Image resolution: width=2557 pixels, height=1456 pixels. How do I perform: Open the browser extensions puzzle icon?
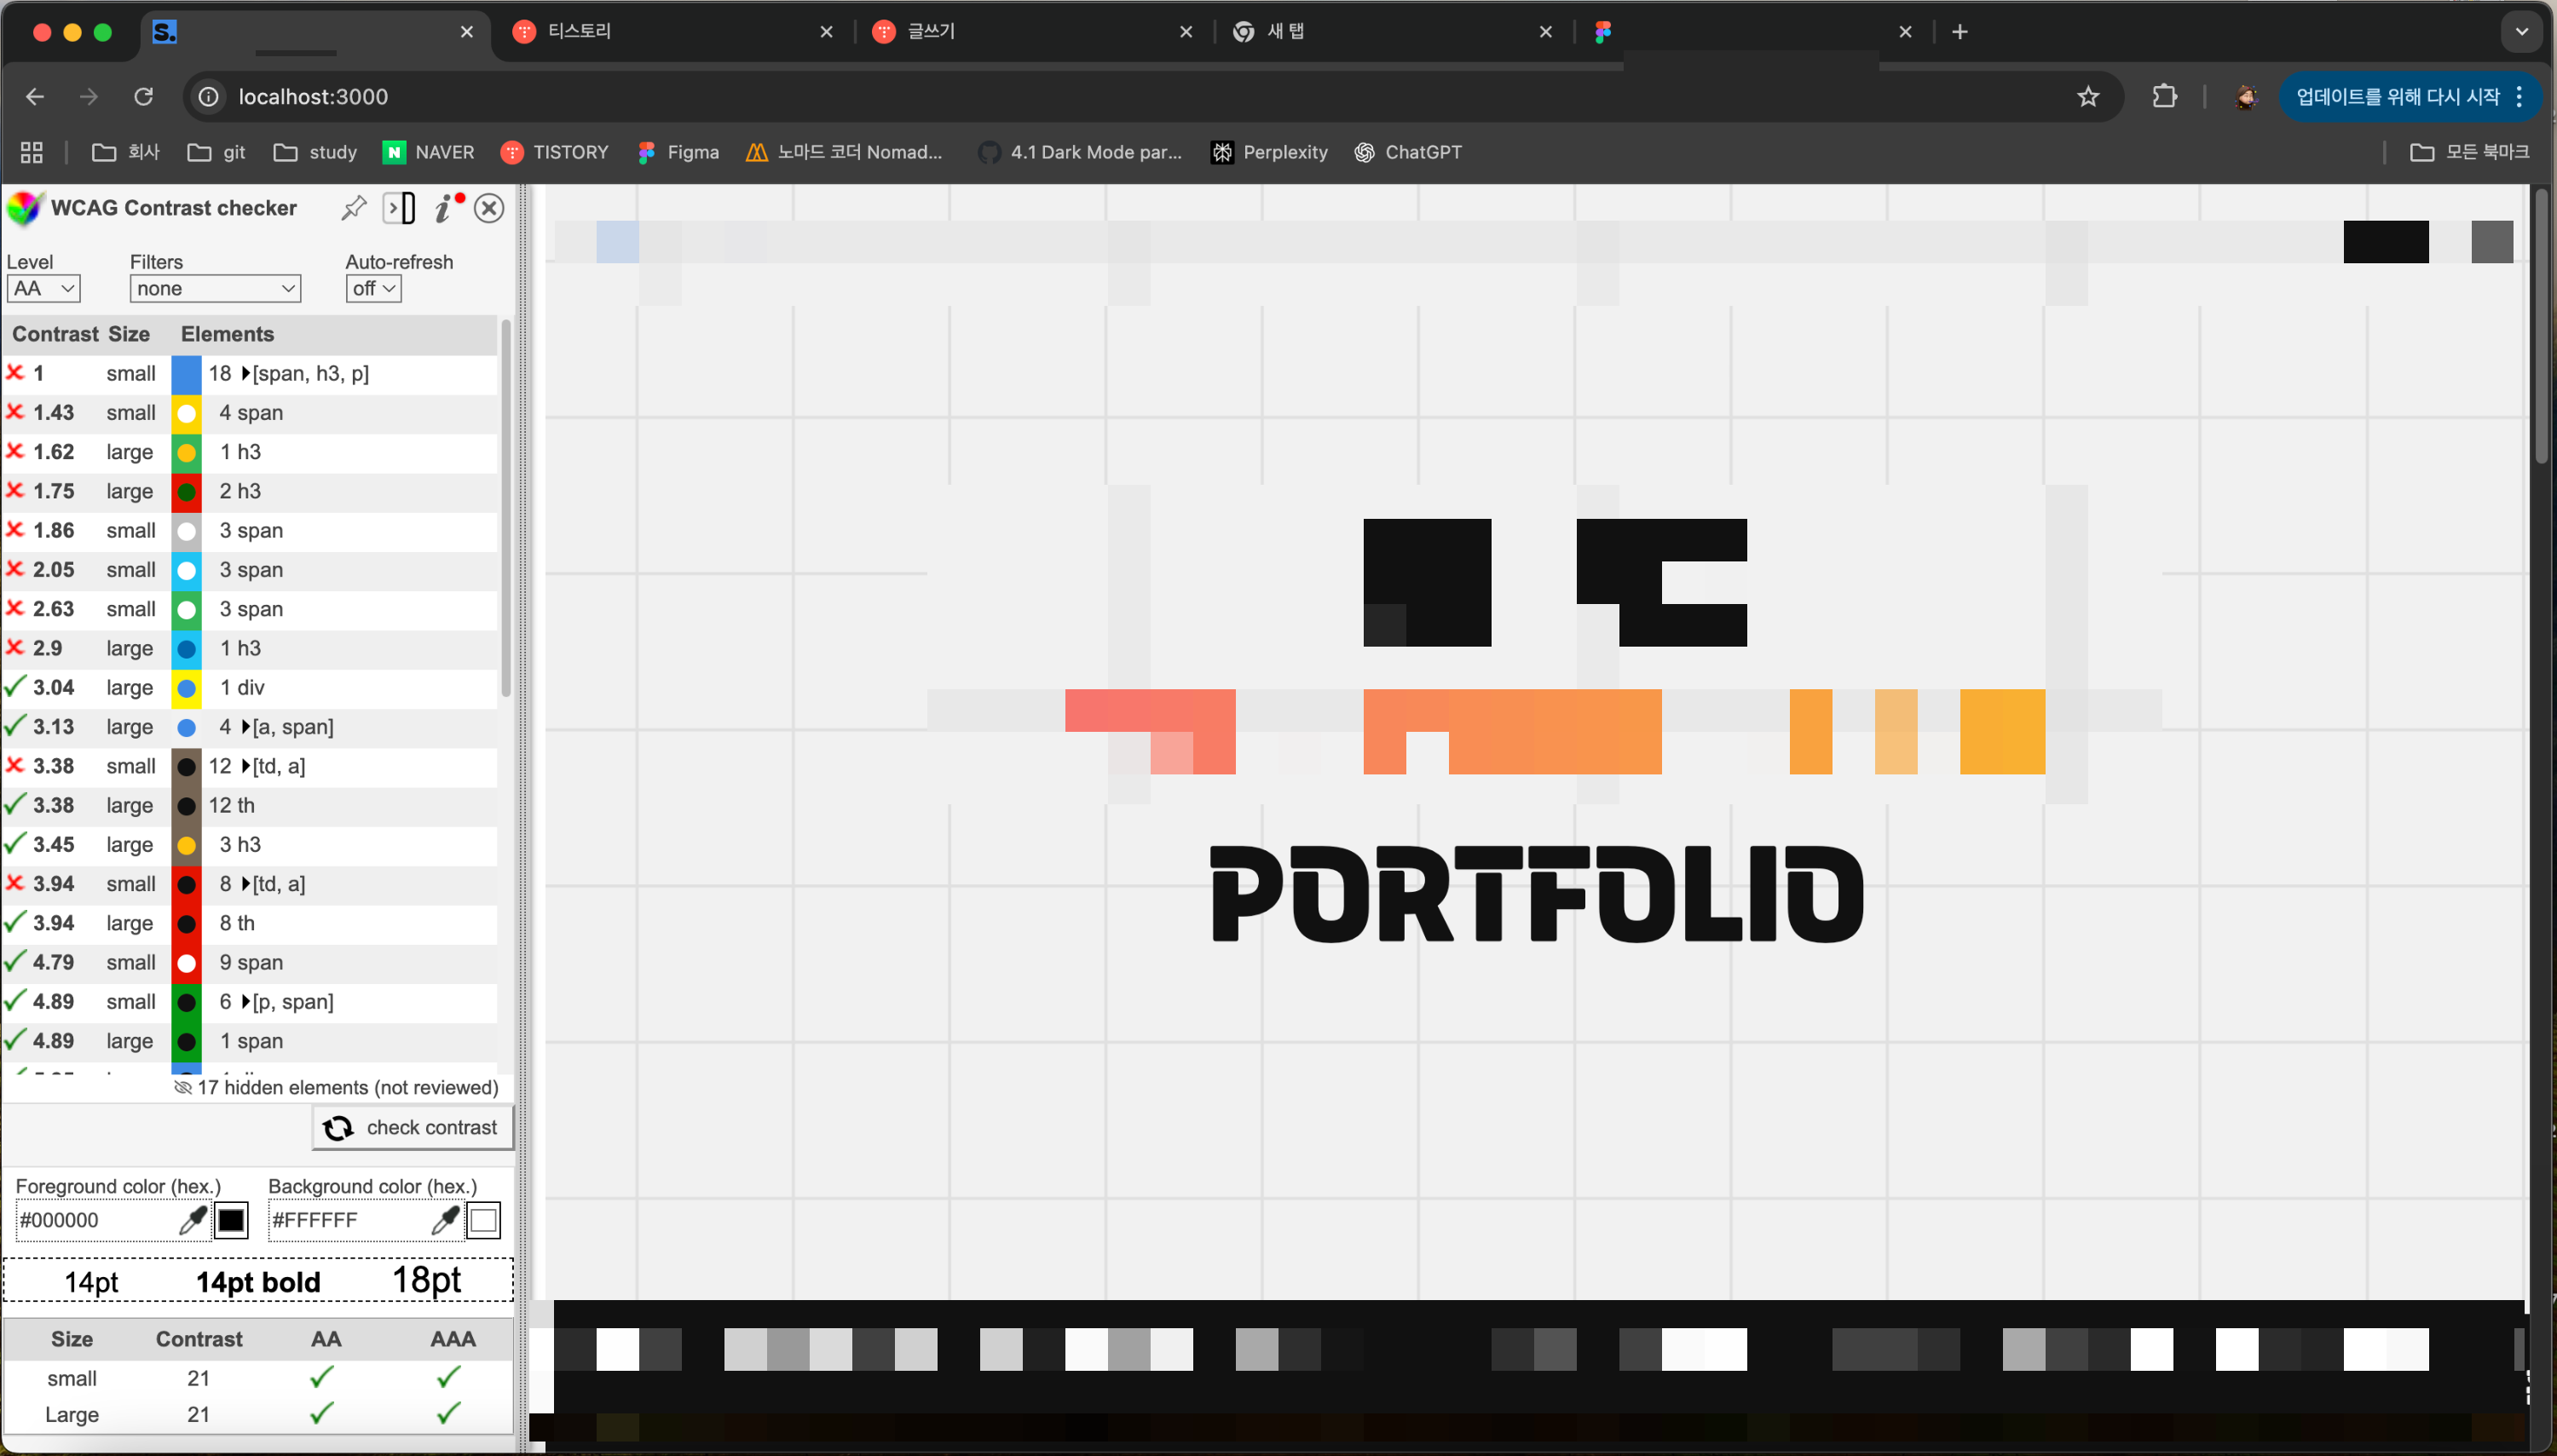(2164, 97)
